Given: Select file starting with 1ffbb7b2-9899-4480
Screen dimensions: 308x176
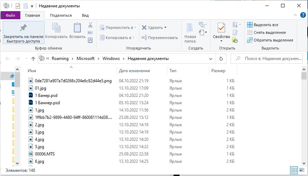Looking at the screenshot, I should tap(73, 117).
